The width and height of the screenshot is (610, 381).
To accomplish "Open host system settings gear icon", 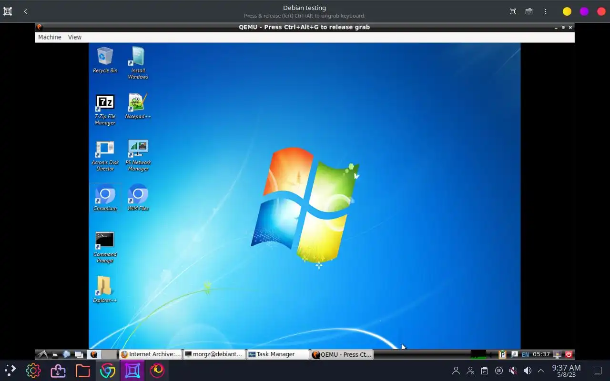I will (x=33, y=371).
